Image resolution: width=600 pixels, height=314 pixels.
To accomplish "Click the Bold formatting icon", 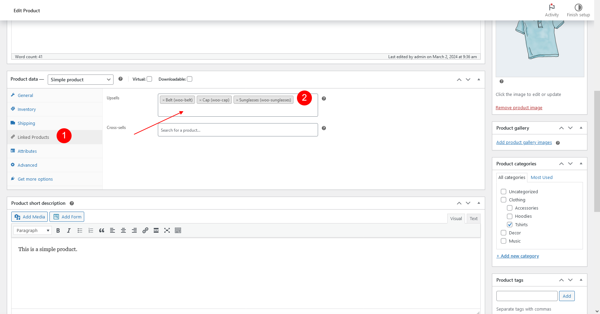I will coord(58,231).
